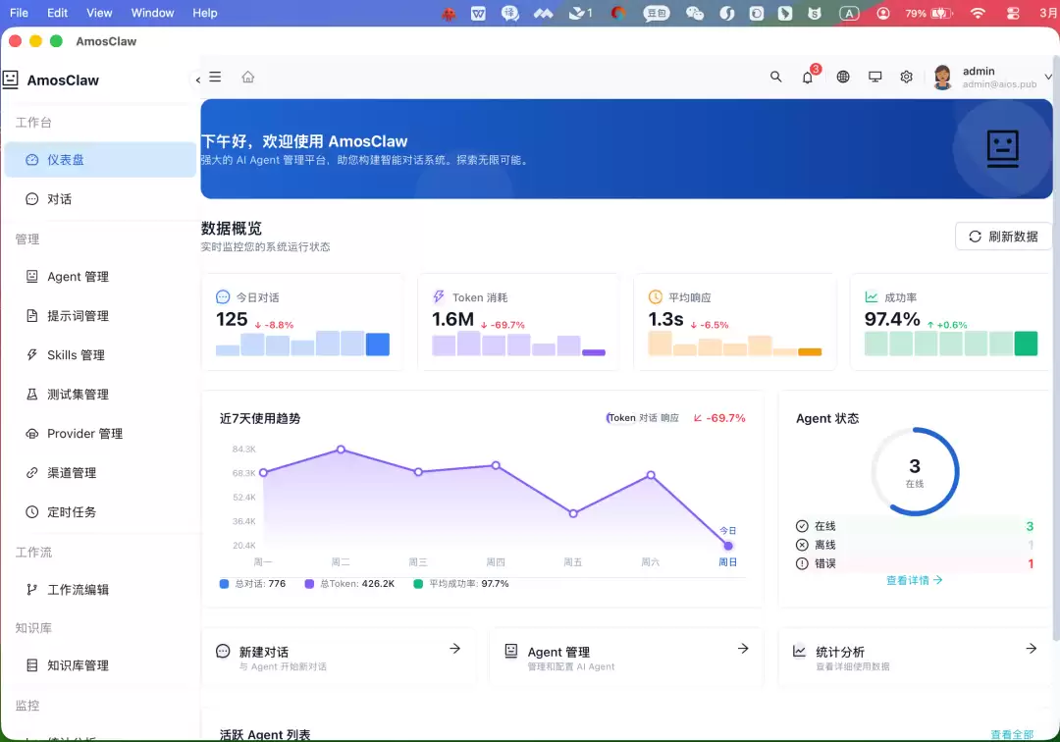Click the monitor display icon in header
1060x742 pixels.
[x=874, y=77]
